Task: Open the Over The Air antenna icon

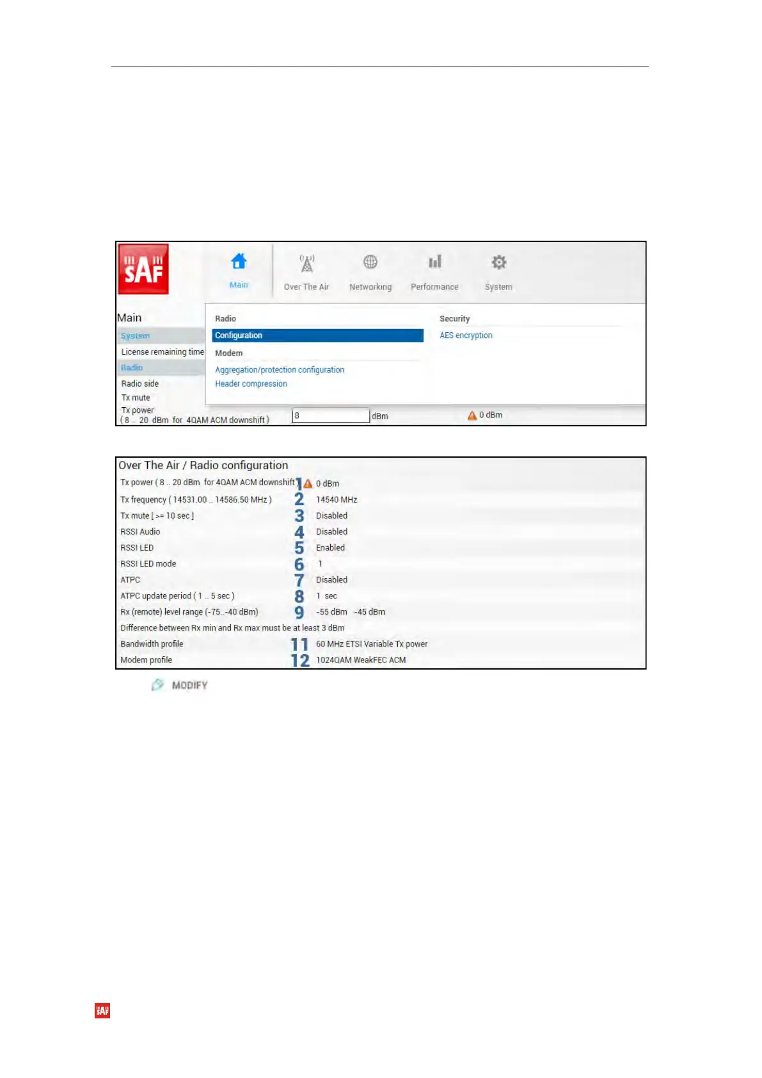Action: tap(307, 263)
